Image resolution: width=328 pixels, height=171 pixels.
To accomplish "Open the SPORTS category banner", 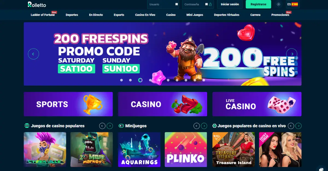I will [x=68, y=104].
